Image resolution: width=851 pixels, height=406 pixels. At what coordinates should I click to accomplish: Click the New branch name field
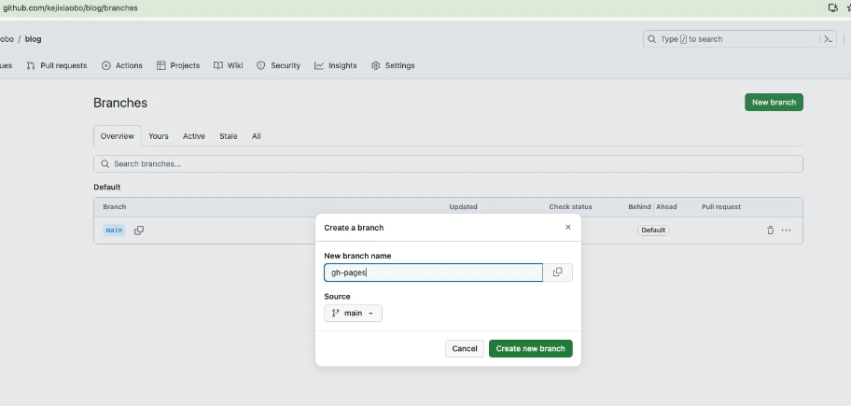pyautogui.click(x=433, y=273)
